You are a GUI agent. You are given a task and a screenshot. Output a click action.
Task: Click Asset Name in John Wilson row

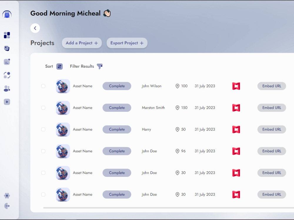click(x=83, y=86)
